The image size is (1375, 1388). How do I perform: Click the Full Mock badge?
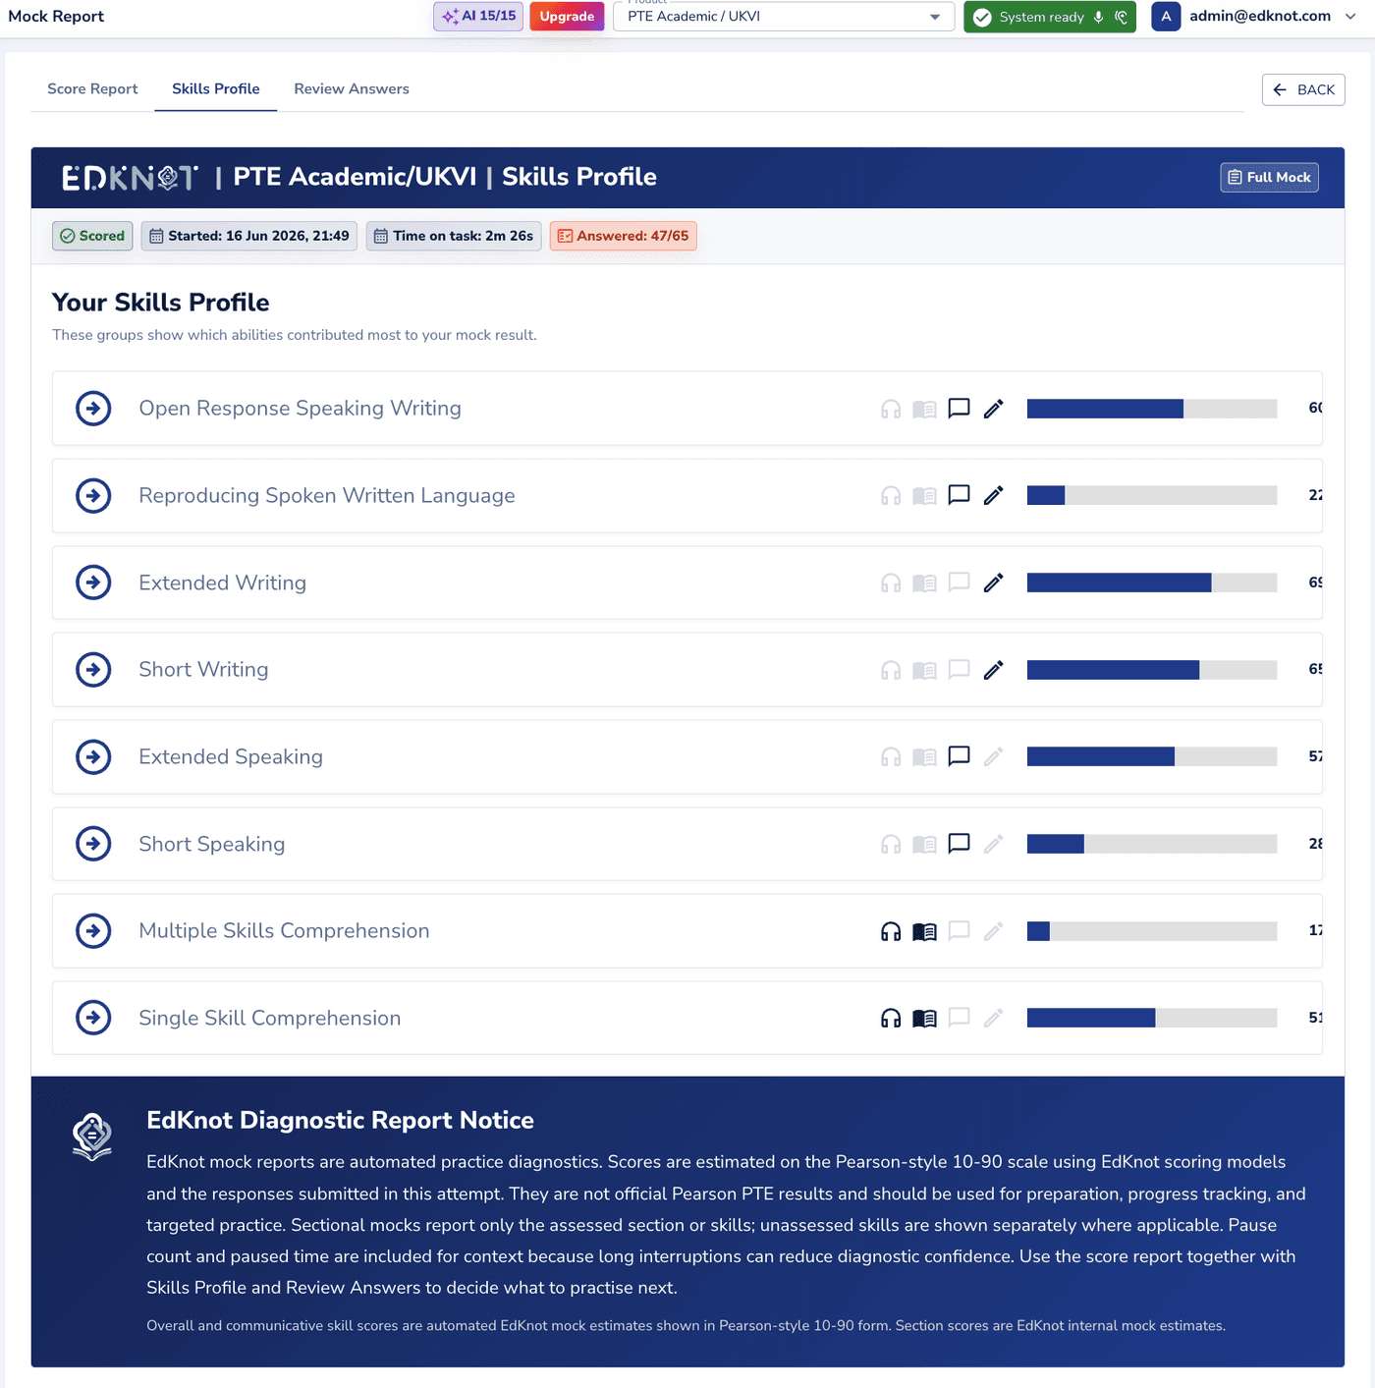[x=1269, y=177]
